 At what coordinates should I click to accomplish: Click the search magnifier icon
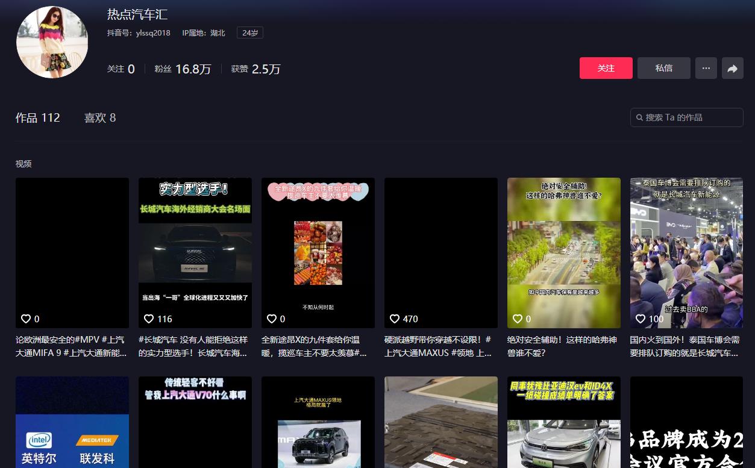[639, 117]
